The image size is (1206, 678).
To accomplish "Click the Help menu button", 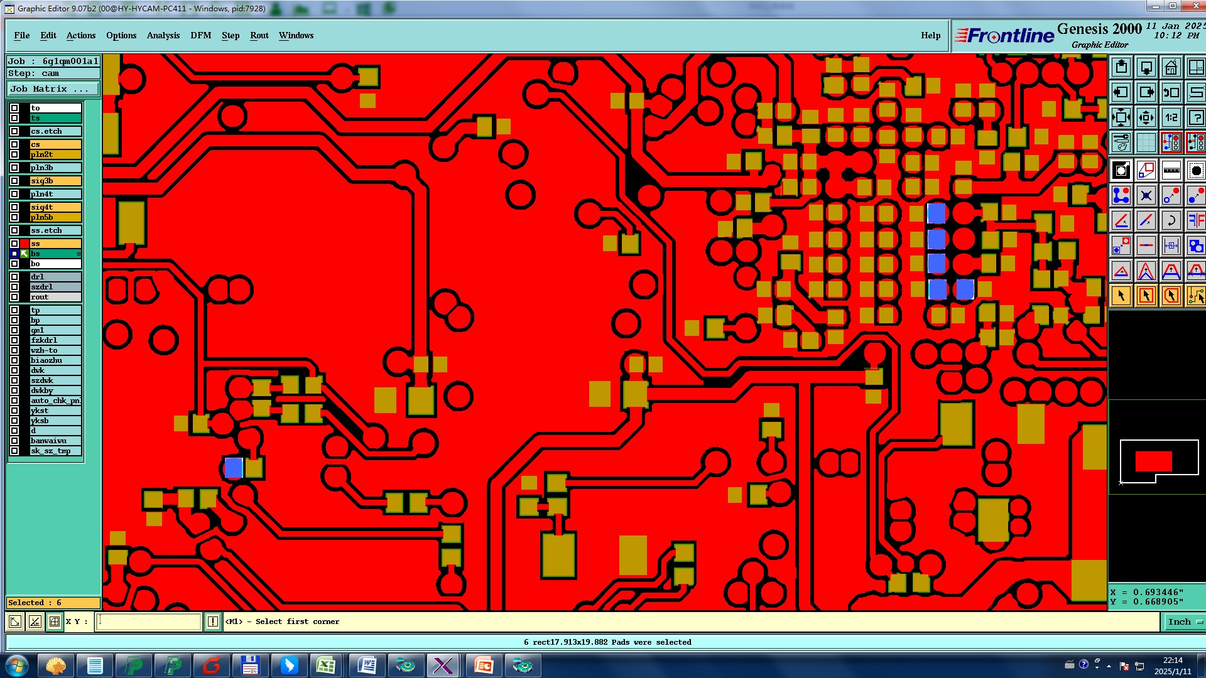I will point(930,36).
